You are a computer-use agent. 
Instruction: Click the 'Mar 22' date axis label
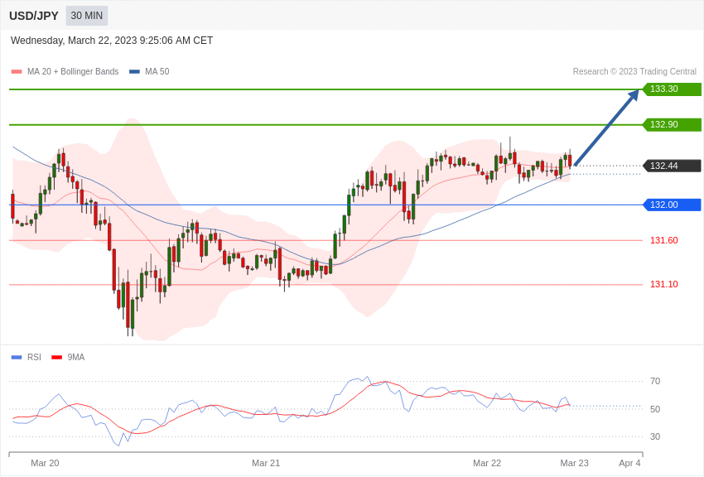tap(487, 463)
